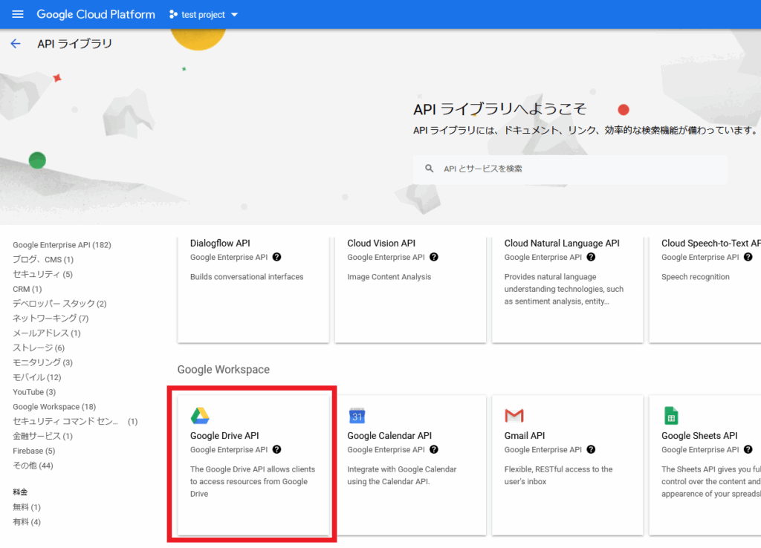Click the project hexagon icon beside test project

pyautogui.click(x=173, y=15)
